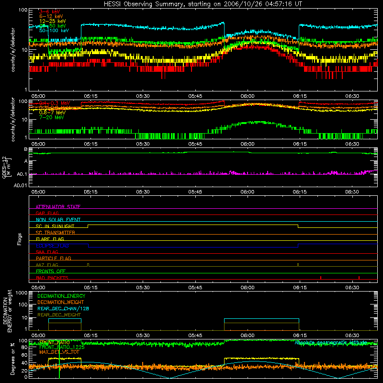The image size is (383, 383).
Task: Click the 05:15 tick label under the Flags panel
Action: 90,288
